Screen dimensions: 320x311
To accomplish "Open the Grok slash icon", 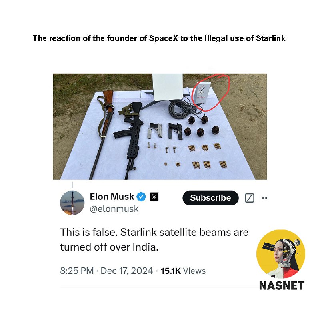I will tap(249, 198).
